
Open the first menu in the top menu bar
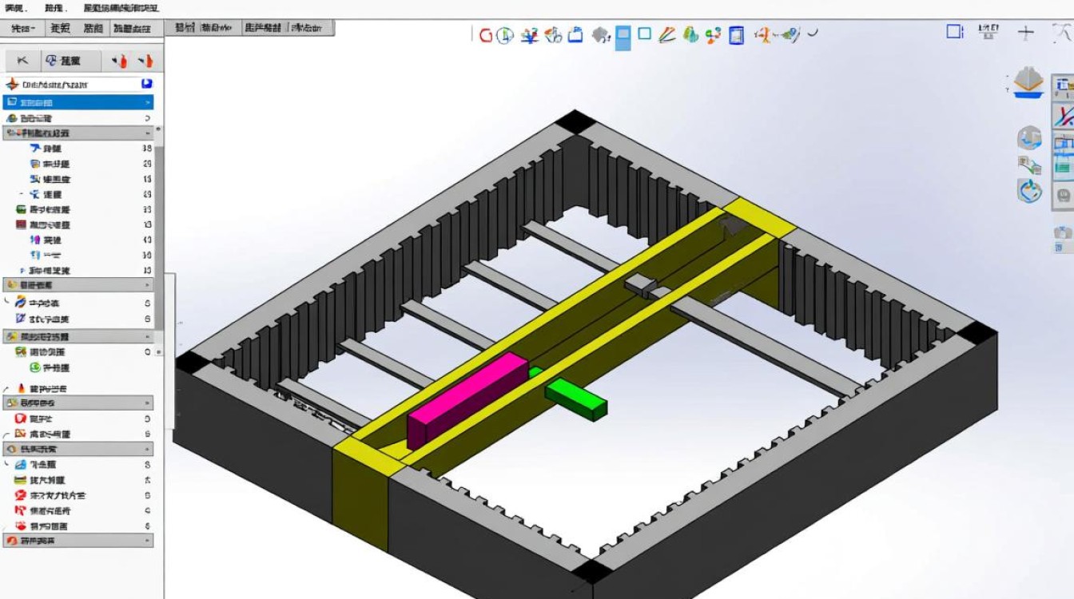(13, 7)
